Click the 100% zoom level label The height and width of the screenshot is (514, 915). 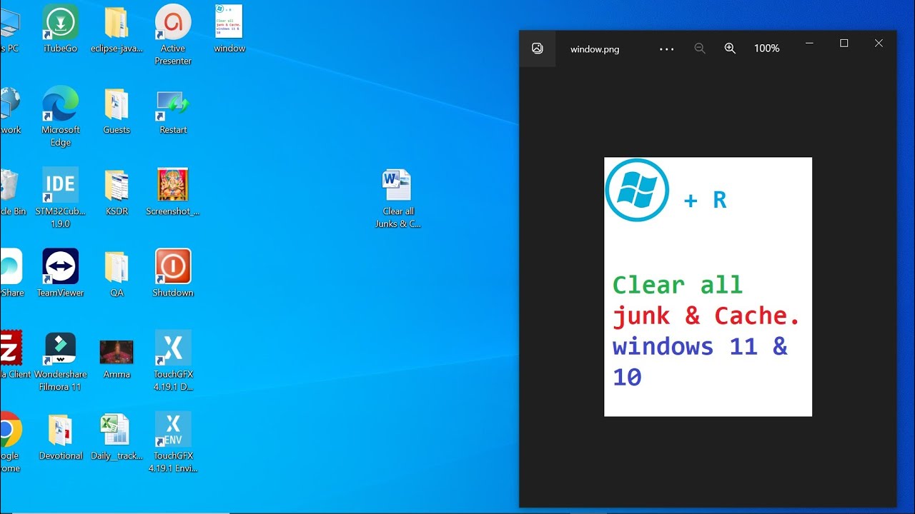pyautogui.click(x=766, y=49)
